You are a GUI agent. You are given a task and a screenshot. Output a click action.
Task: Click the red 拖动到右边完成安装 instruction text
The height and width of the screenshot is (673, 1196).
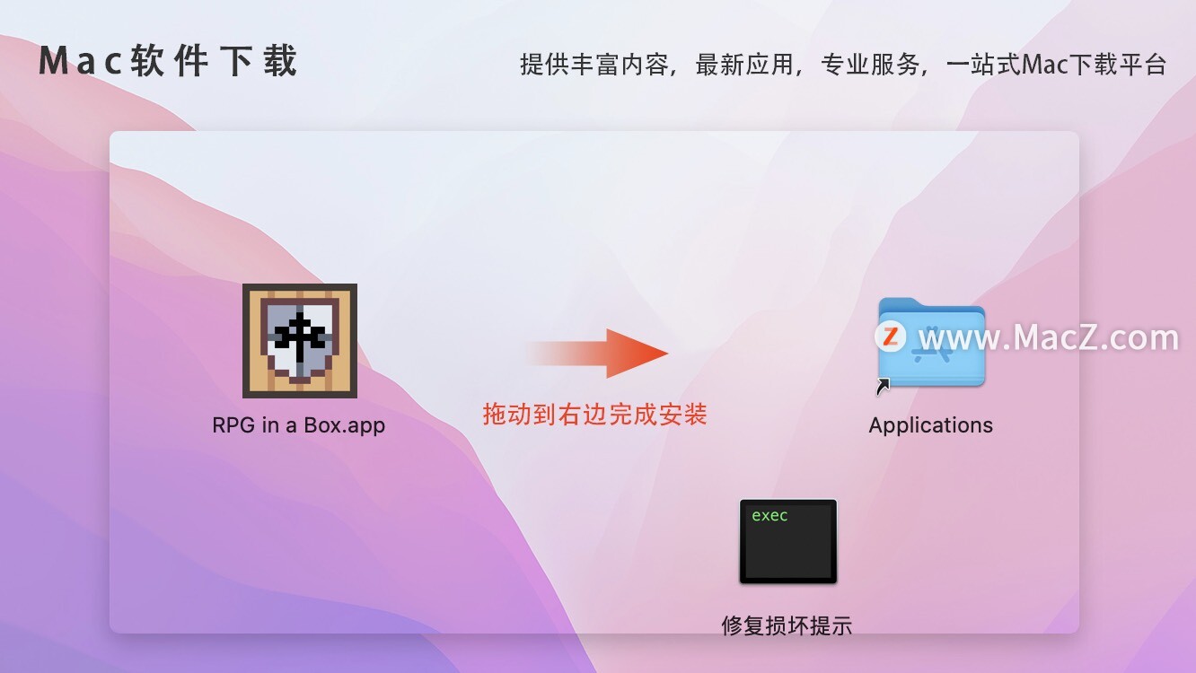pos(595,414)
